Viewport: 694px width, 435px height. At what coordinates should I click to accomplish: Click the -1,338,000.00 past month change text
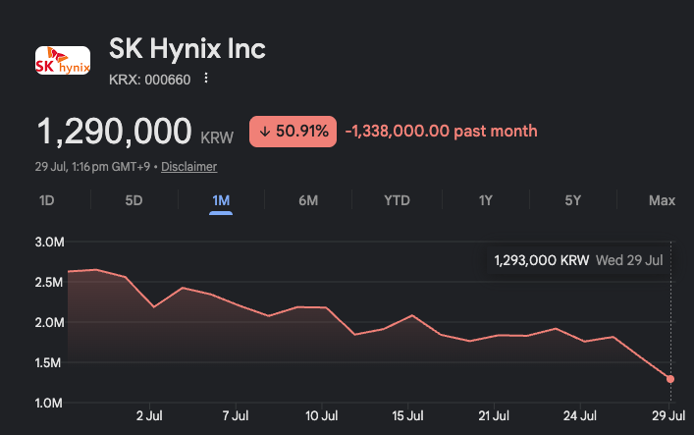442,132
